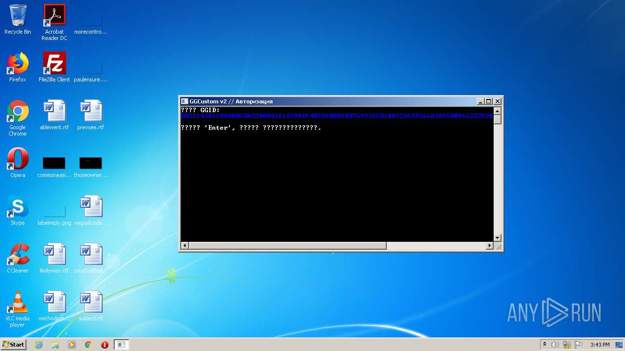Close the GGCustom v2 window
Viewport: 625px width, 351px height.
[498, 101]
